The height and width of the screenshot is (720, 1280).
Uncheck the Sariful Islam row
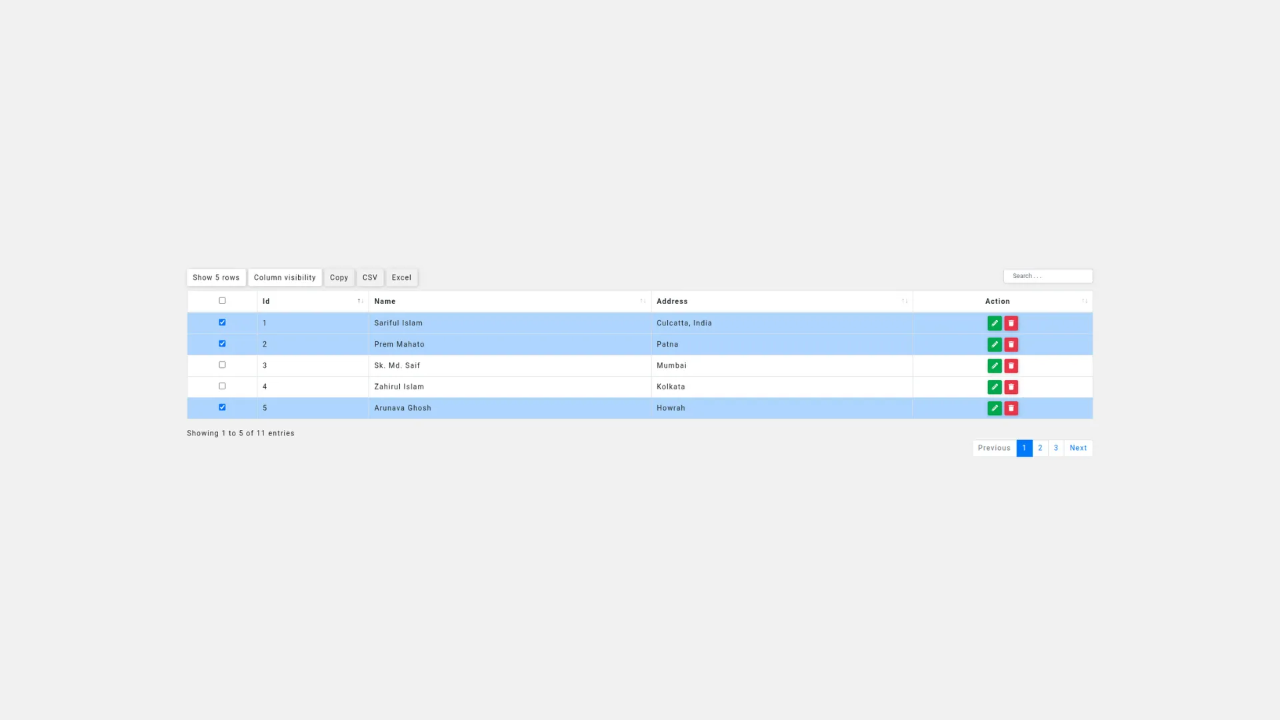pyautogui.click(x=222, y=323)
